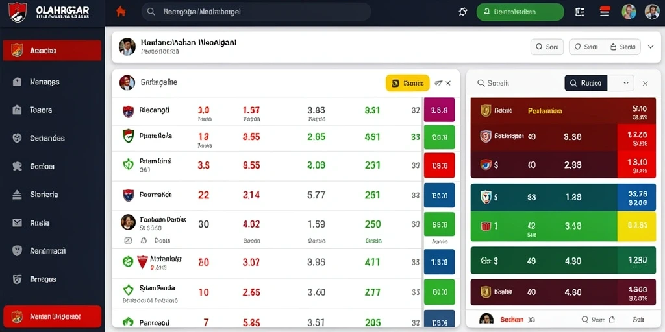This screenshot has height=332, width=665.
Task: Click the house icon beside Nenanges in sidebar
Action: point(17,82)
